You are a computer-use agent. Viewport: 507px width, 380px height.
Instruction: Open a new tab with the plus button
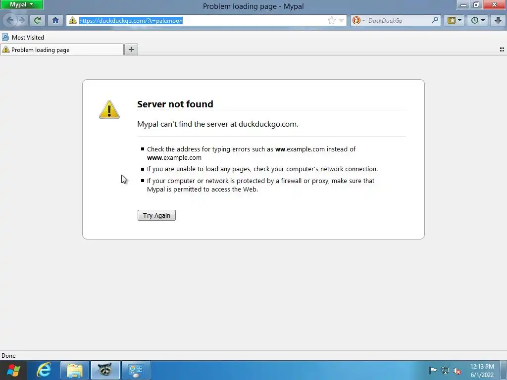[x=131, y=49]
